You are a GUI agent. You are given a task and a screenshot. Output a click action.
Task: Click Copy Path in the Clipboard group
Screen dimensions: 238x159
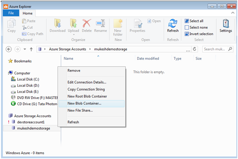33,34
